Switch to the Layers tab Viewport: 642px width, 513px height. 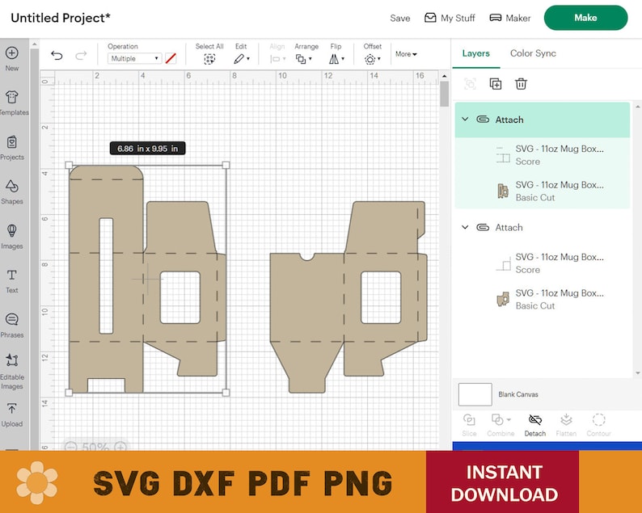pyautogui.click(x=475, y=53)
